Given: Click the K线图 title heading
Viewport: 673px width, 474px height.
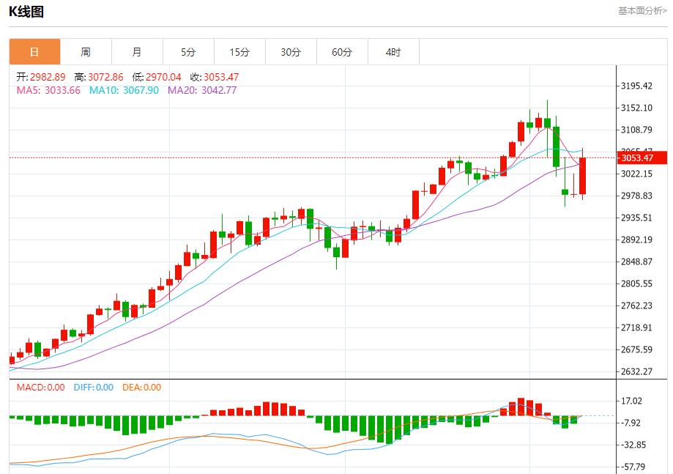Looking at the screenshot, I should pyautogui.click(x=26, y=12).
